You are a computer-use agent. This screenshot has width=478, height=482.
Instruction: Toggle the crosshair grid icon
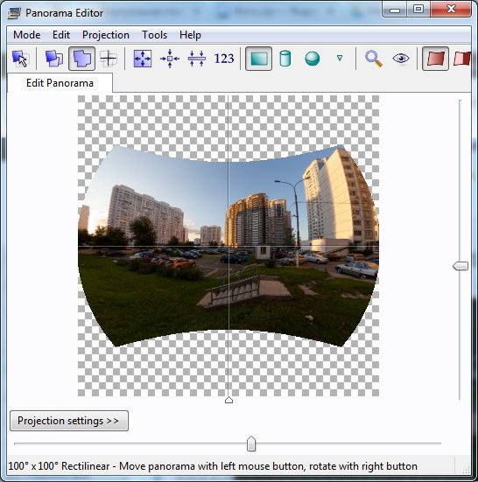pos(109,59)
